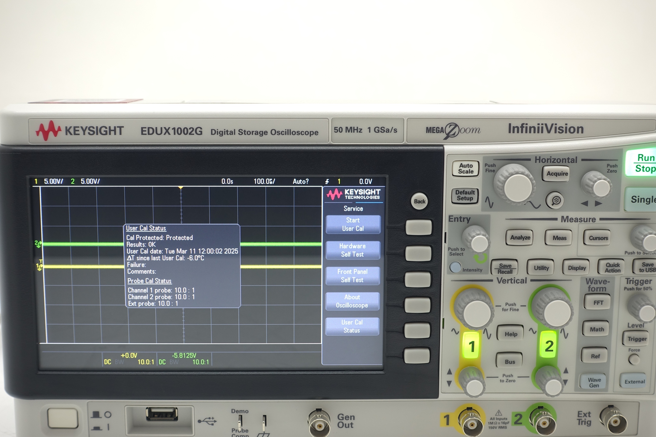Click the "-5.8125V" channel 2 offset readout
This screenshot has height=437, width=656.
point(184,355)
